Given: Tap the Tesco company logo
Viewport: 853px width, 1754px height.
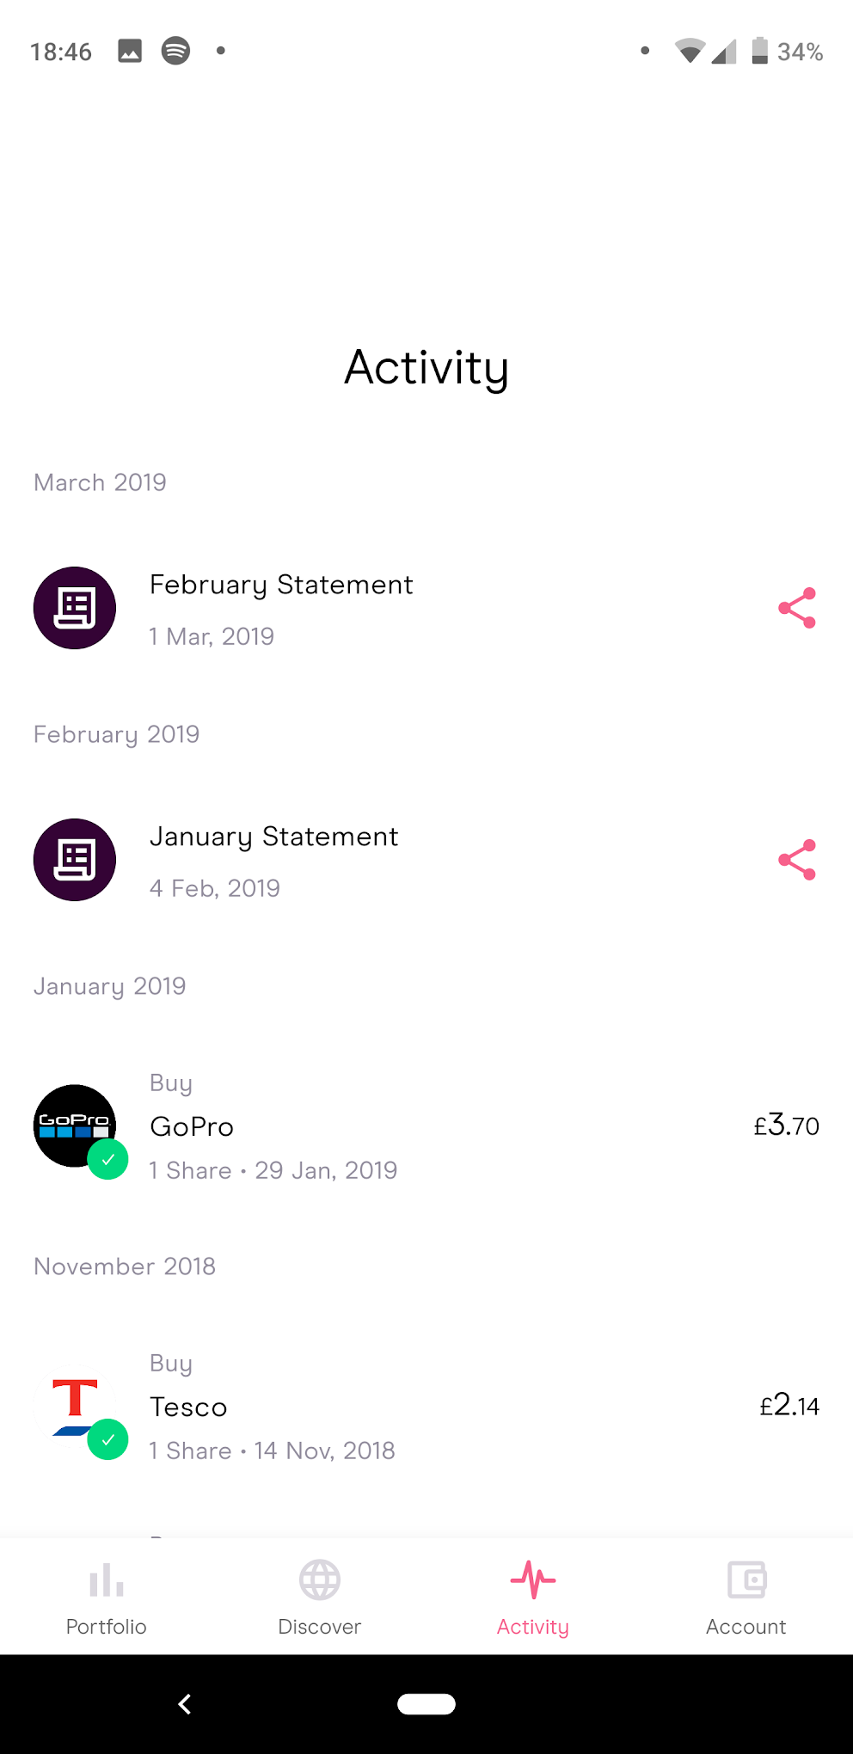Looking at the screenshot, I should (x=75, y=1406).
